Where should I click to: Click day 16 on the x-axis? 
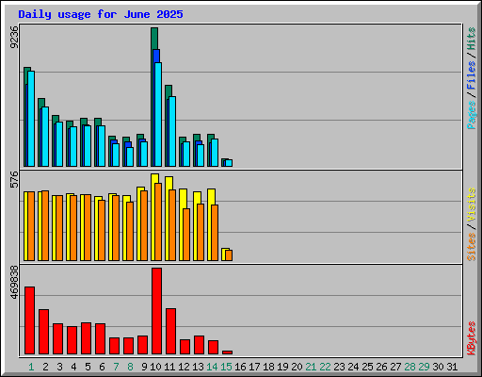(240, 367)
